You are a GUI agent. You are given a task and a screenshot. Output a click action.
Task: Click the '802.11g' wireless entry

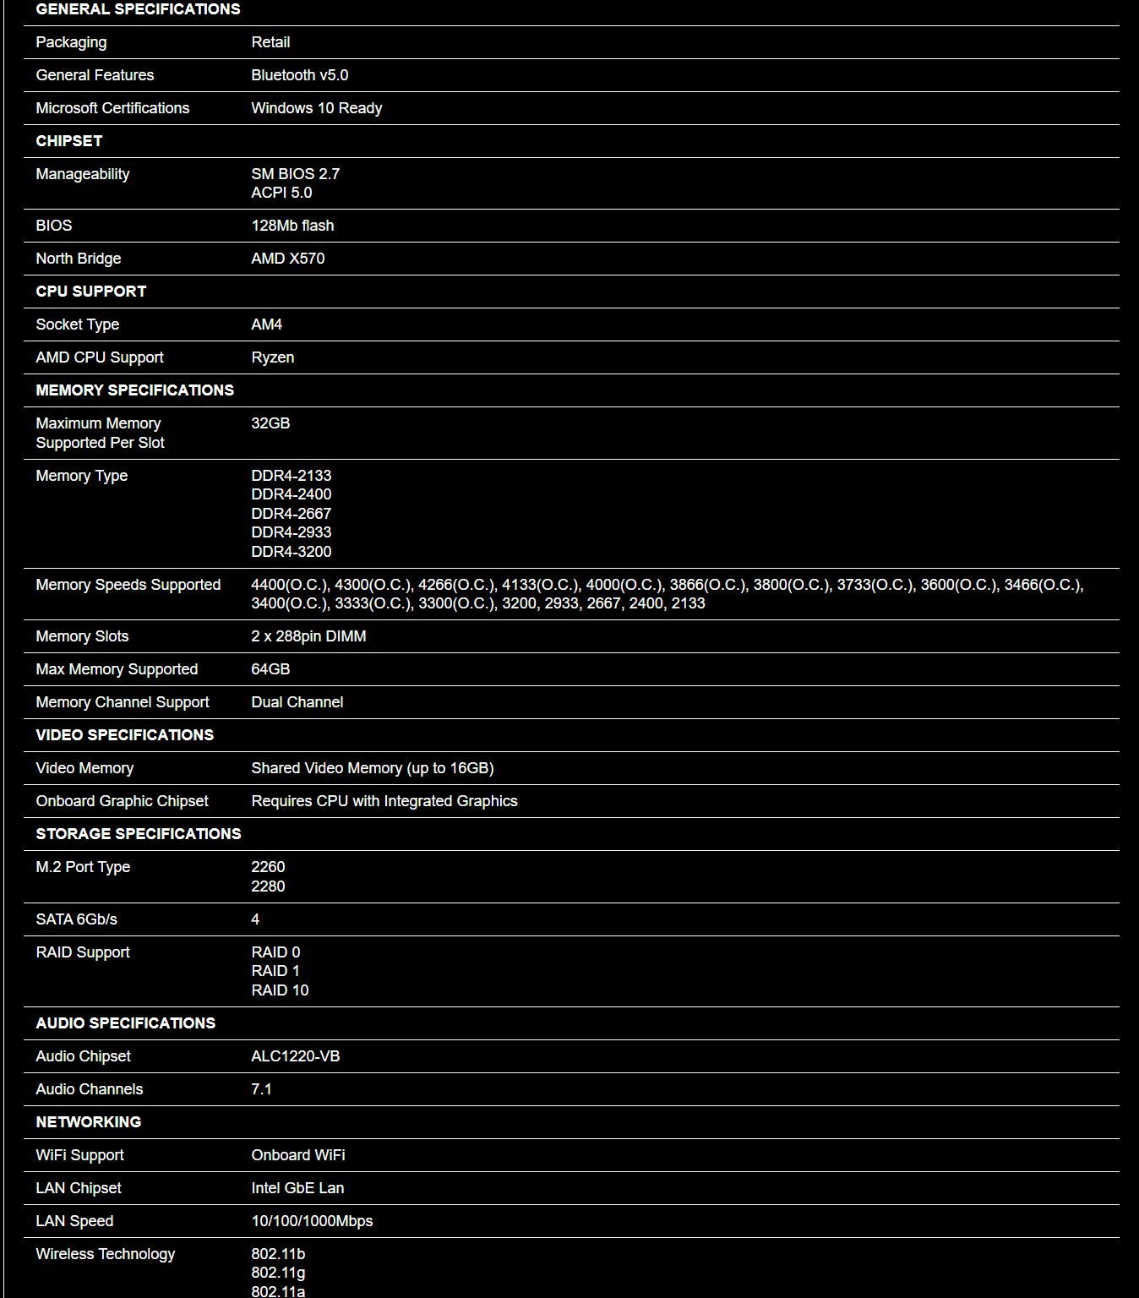point(278,1273)
